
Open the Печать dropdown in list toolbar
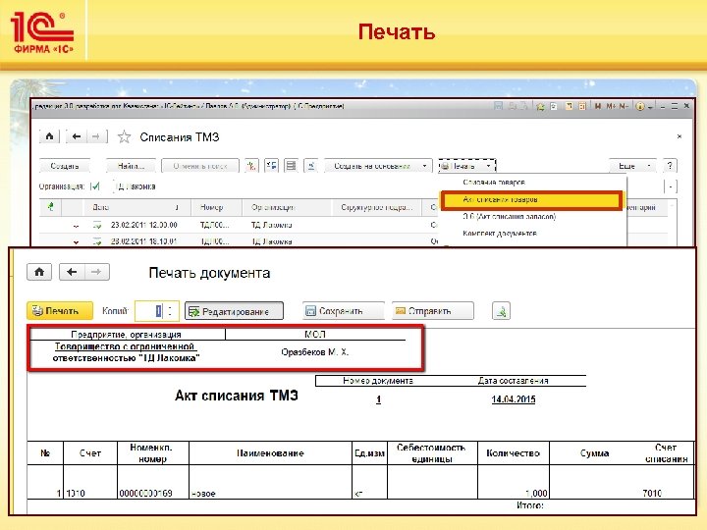467,166
